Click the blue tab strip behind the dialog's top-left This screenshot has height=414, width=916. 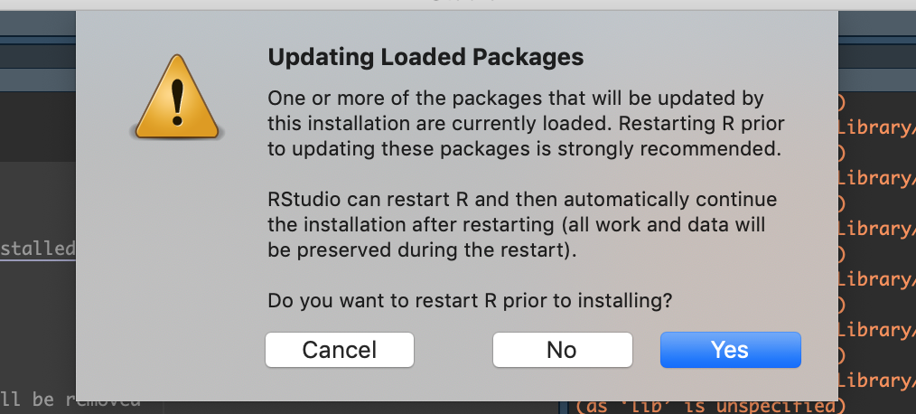pyautogui.click(x=36, y=54)
